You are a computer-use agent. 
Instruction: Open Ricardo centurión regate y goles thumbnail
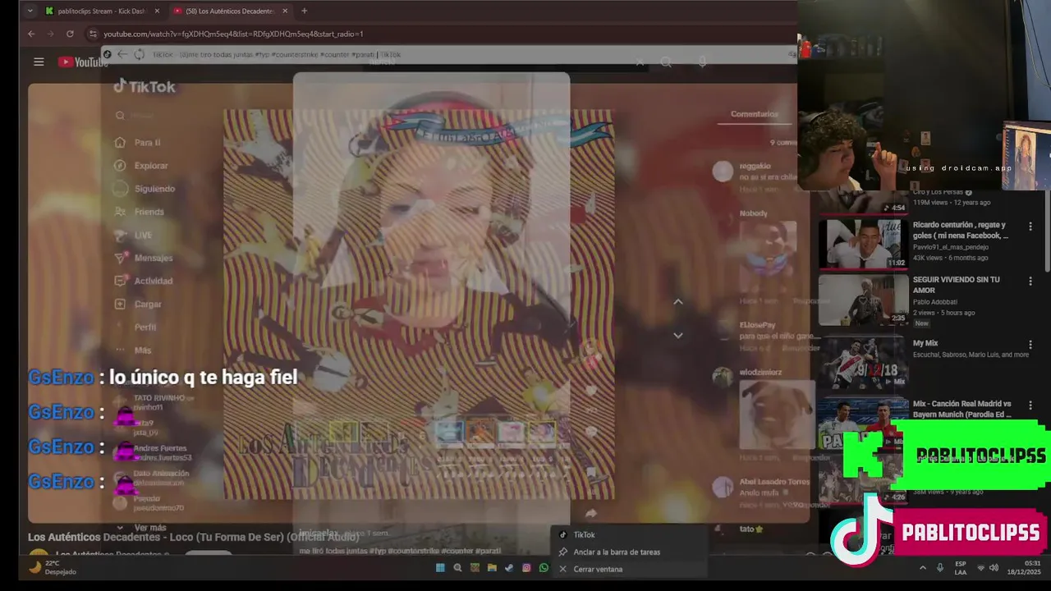pyautogui.click(x=863, y=244)
